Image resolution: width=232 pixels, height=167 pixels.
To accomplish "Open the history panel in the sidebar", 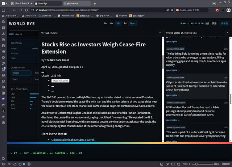I will click(x=3, y=39).
